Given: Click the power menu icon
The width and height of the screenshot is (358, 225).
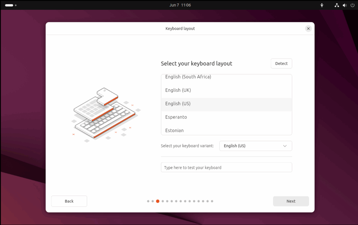Looking at the screenshot, I should coord(352,5).
